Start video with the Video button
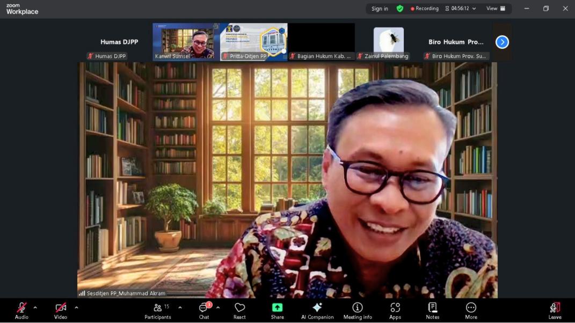 click(61, 310)
